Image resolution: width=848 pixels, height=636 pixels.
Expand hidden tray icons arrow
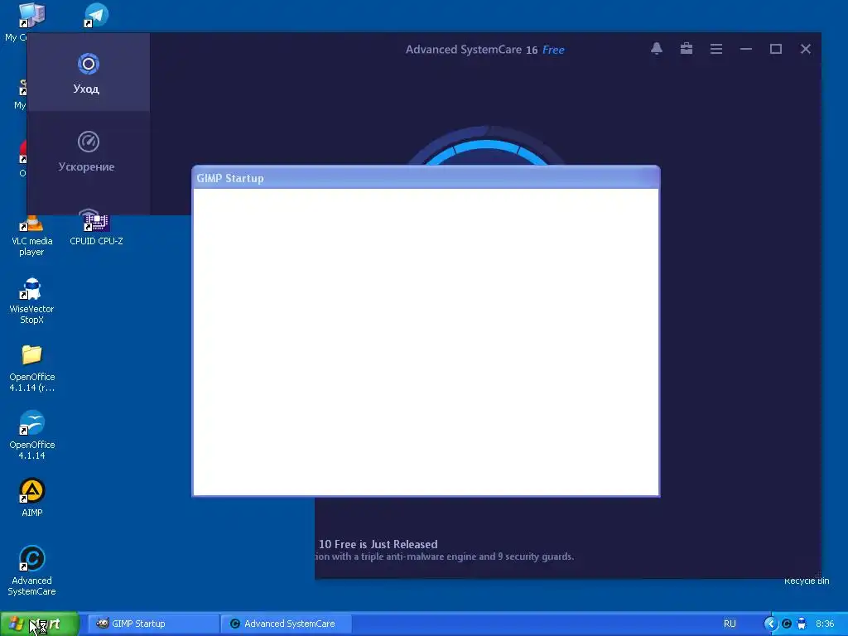(x=771, y=624)
